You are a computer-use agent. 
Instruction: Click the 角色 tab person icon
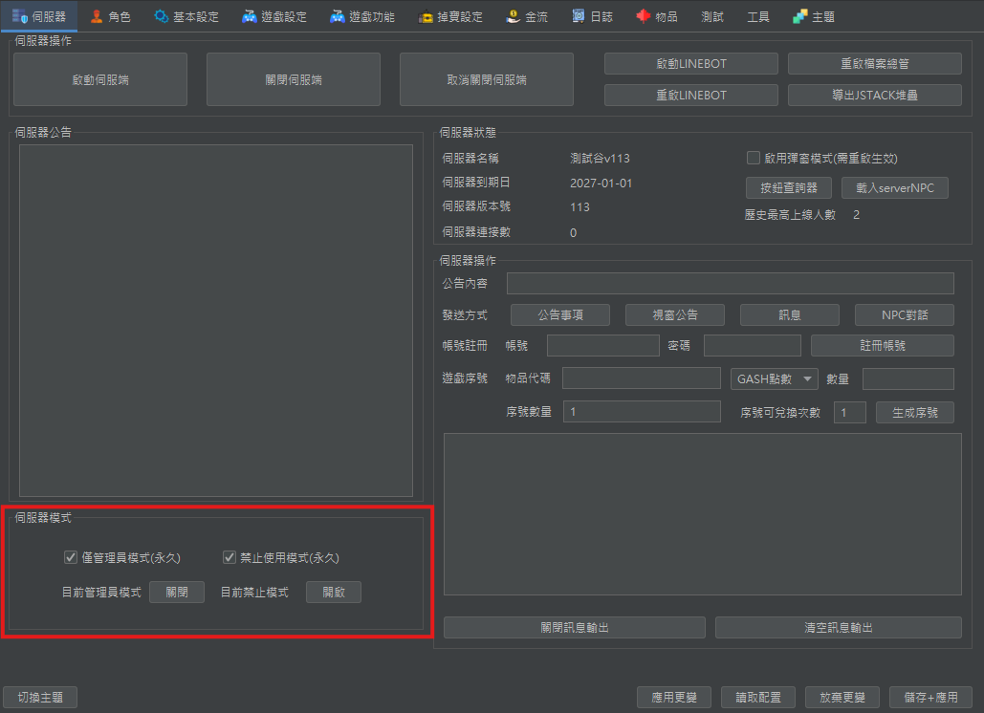click(96, 16)
